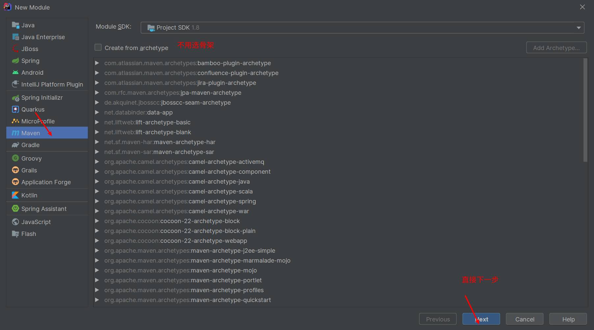Select camel-archetype-component row
The height and width of the screenshot is (330, 594).
(x=338, y=171)
